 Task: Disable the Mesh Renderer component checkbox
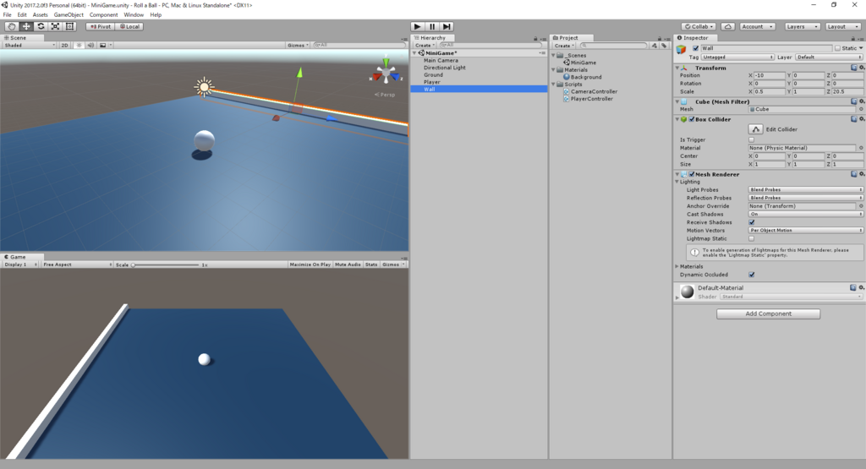pos(692,174)
